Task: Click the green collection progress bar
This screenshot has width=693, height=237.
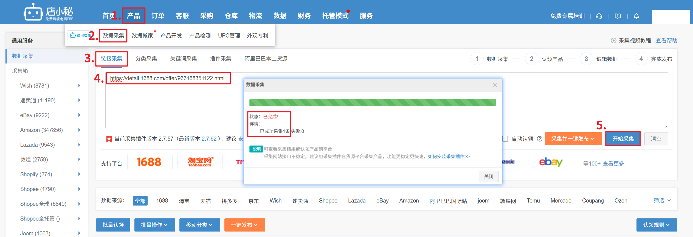Action: point(372,103)
